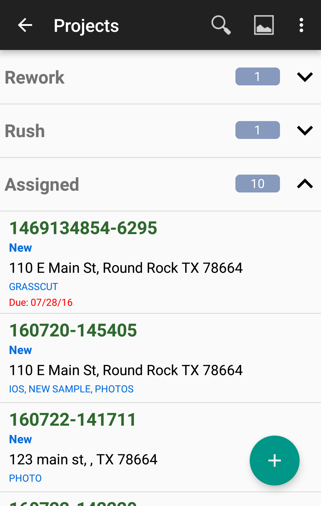Tap the IOS, NEW SAMPLE, PHOTOS tags
Image resolution: width=321 pixels, height=506 pixels.
(x=71, y=389)
